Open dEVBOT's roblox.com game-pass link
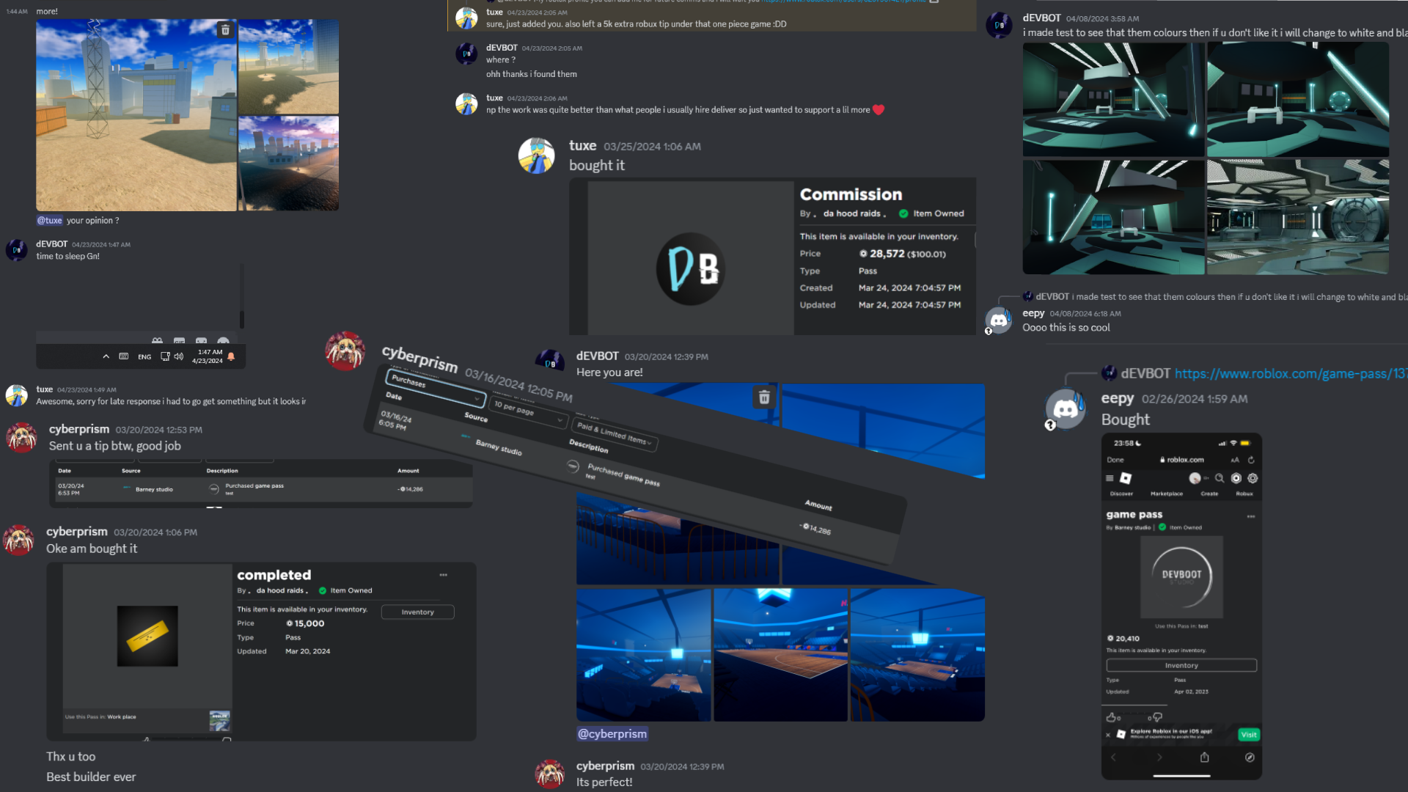This screenshot has height=792, width=1408. pos(1291,374)
